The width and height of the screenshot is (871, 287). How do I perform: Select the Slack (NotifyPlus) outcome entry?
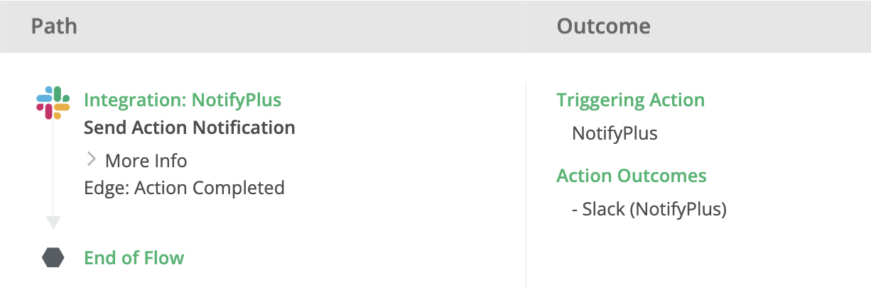coord(654,210)
